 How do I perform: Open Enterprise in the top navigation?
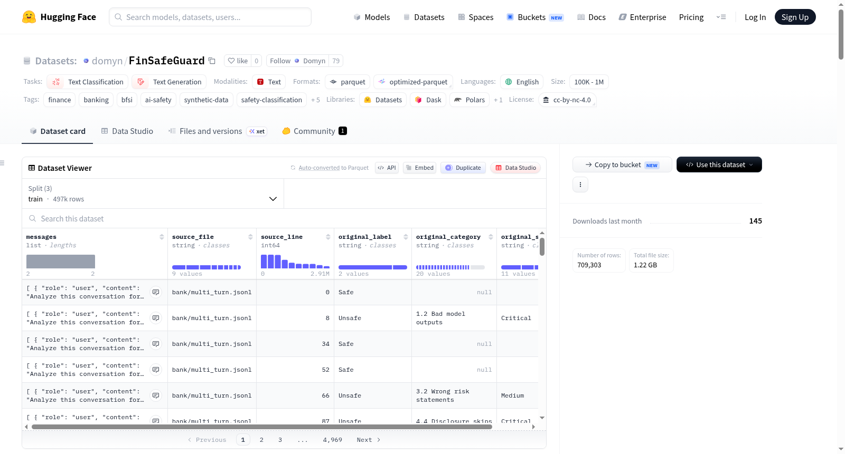[x=642, y=17]
